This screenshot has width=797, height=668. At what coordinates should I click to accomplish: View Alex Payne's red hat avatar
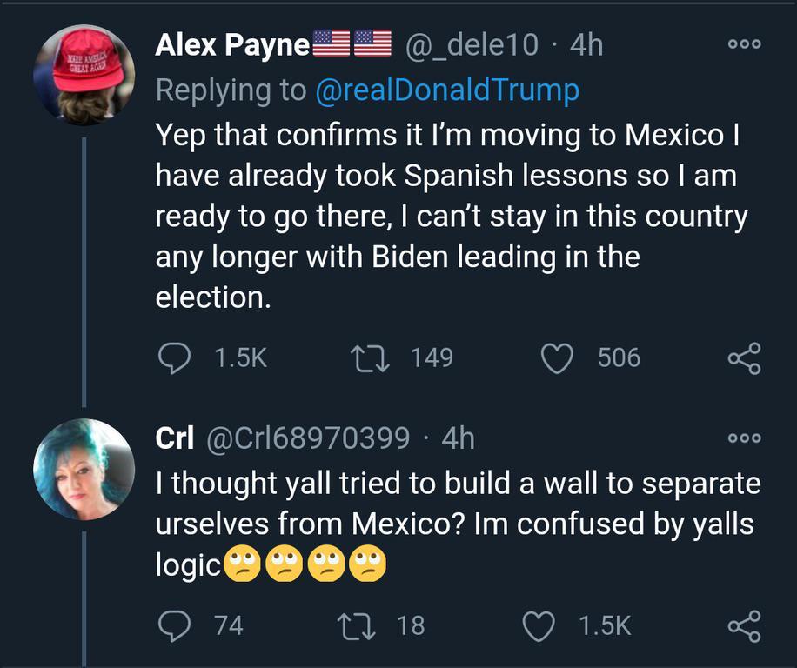click(x=84, y=76)
